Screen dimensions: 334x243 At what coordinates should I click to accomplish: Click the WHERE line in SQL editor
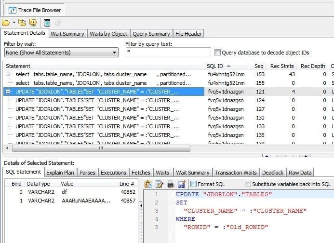[186, 219]
